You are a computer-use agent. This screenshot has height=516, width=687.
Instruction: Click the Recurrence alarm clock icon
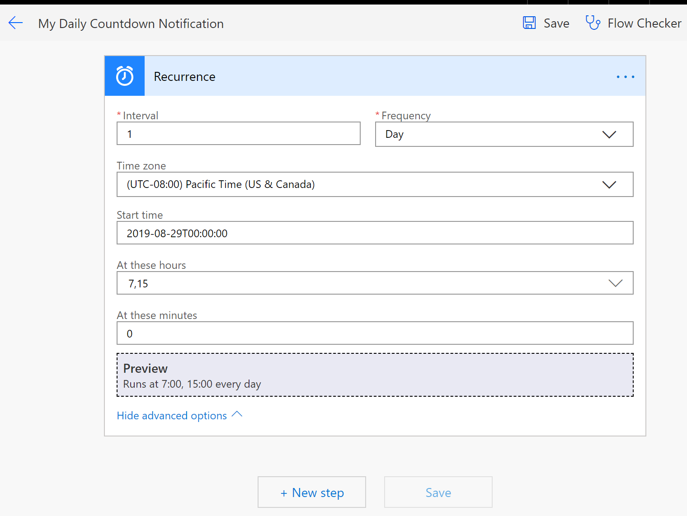tap(125, 76)
